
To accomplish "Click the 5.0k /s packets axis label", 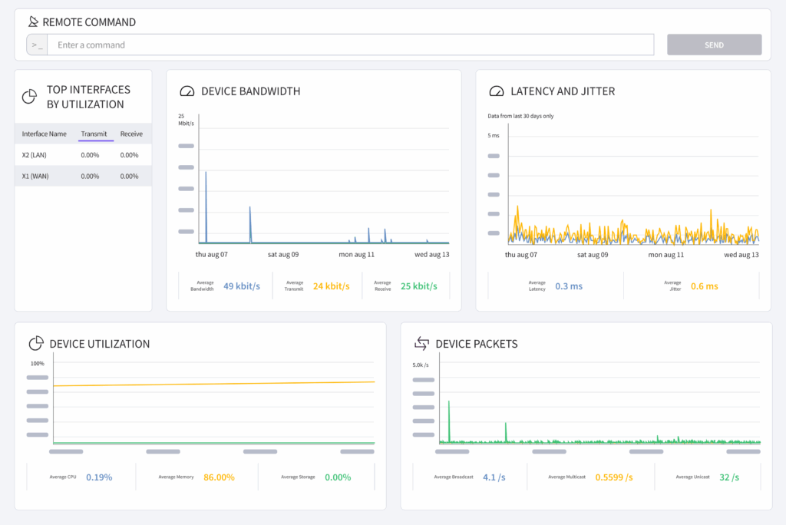I will (x=421, y=365).
